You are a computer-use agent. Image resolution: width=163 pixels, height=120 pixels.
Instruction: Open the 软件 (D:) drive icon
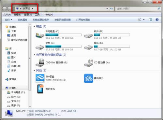click(88, 35)
